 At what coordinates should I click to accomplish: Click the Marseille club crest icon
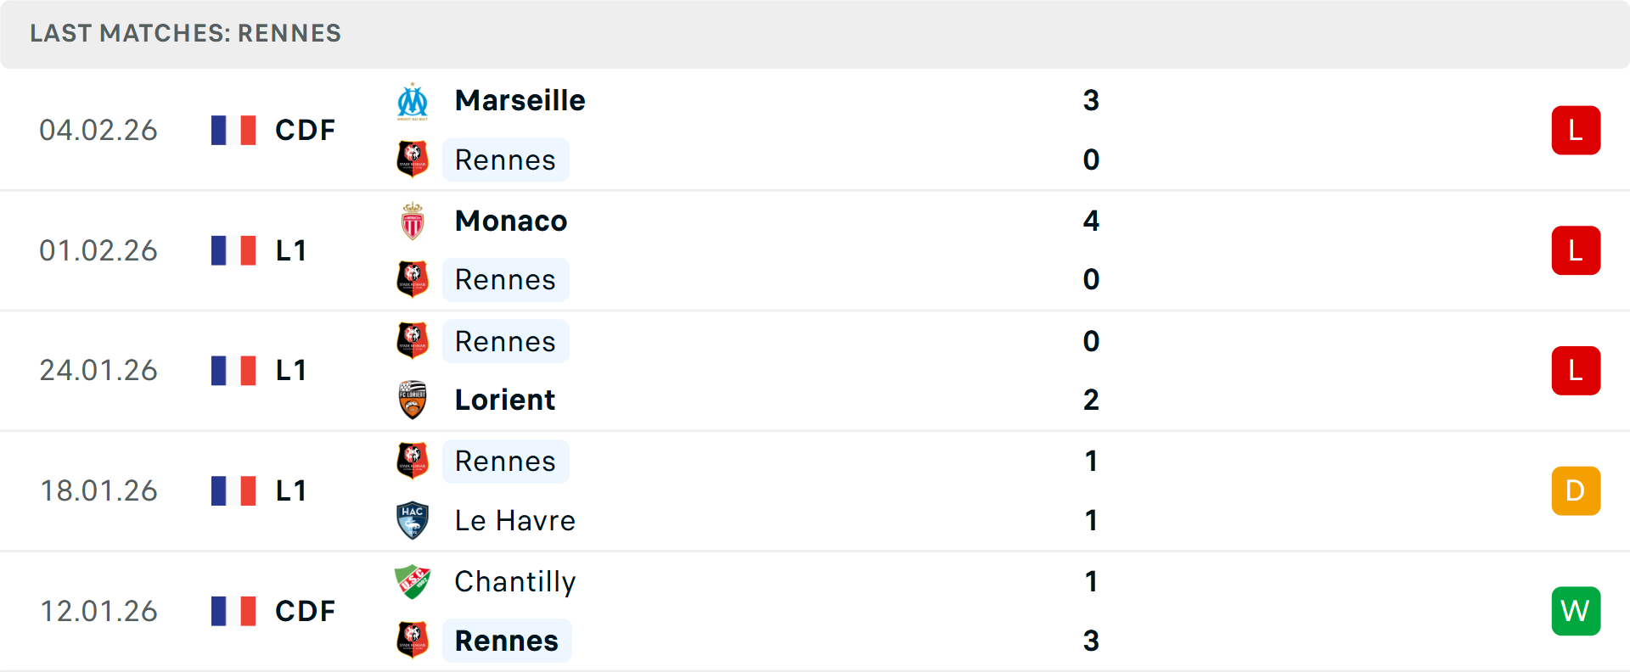[x=413, y=101]
